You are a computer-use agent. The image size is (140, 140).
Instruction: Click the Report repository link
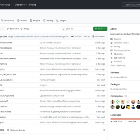(x=118, y=65)
